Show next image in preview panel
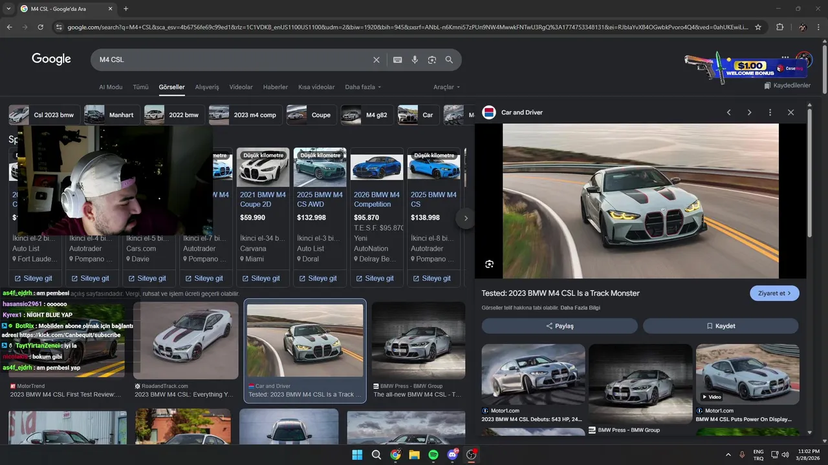 [749, 112]
